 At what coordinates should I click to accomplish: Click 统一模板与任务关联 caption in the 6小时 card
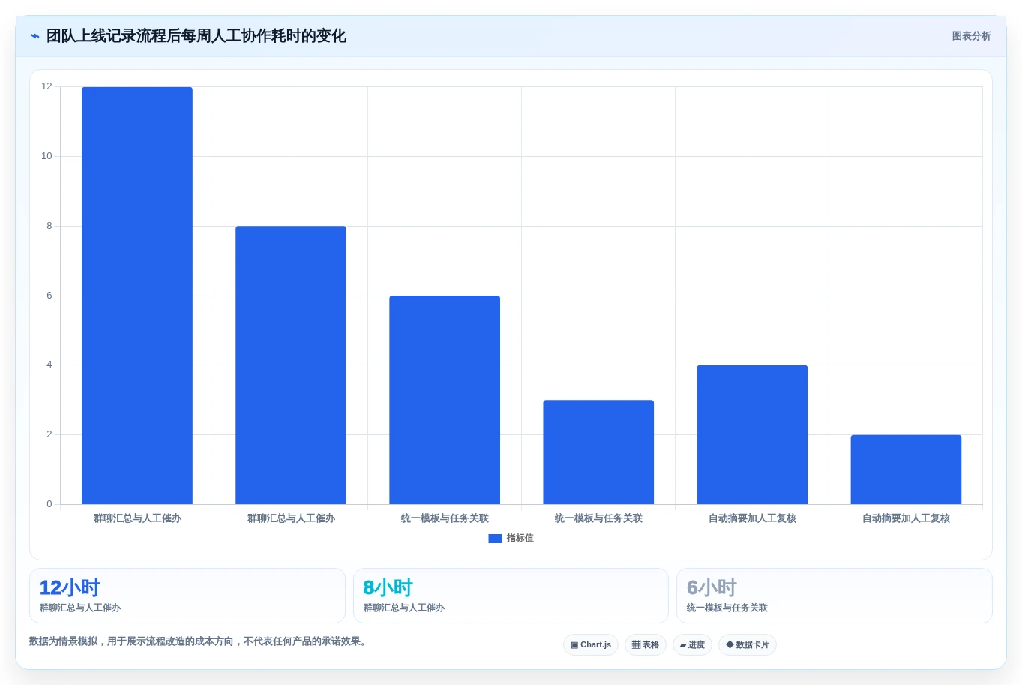tap(727, 608)
